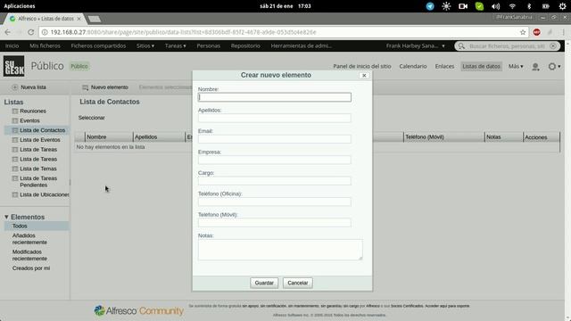Open the Enlaces page
Viewport: 571px width, 321px height.
tap(444, 66)
